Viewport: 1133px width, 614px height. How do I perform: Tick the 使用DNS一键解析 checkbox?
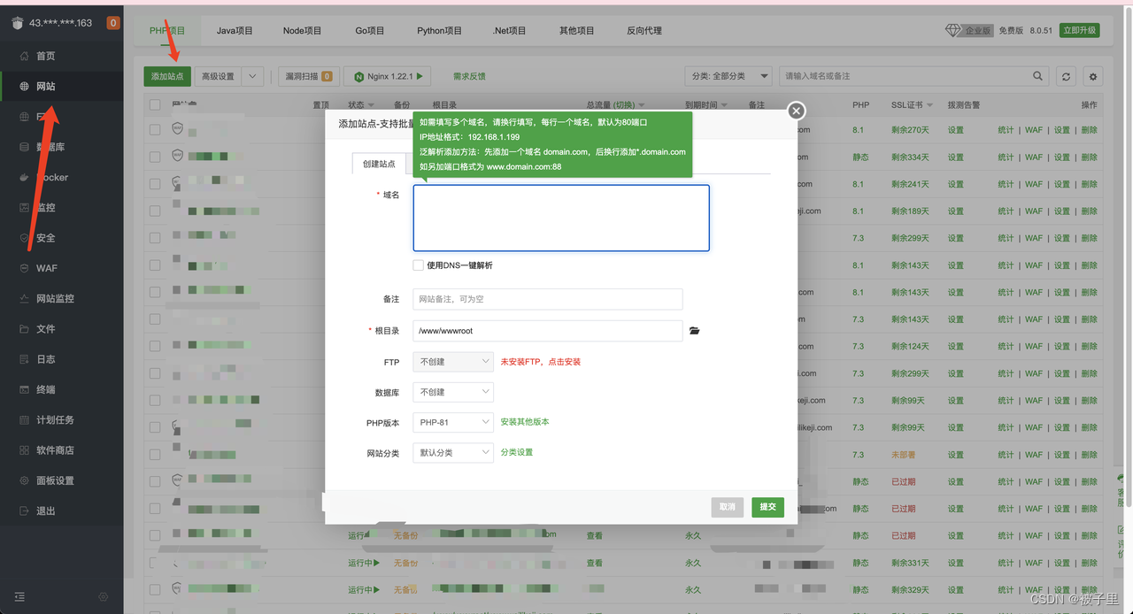coord(419,265)
